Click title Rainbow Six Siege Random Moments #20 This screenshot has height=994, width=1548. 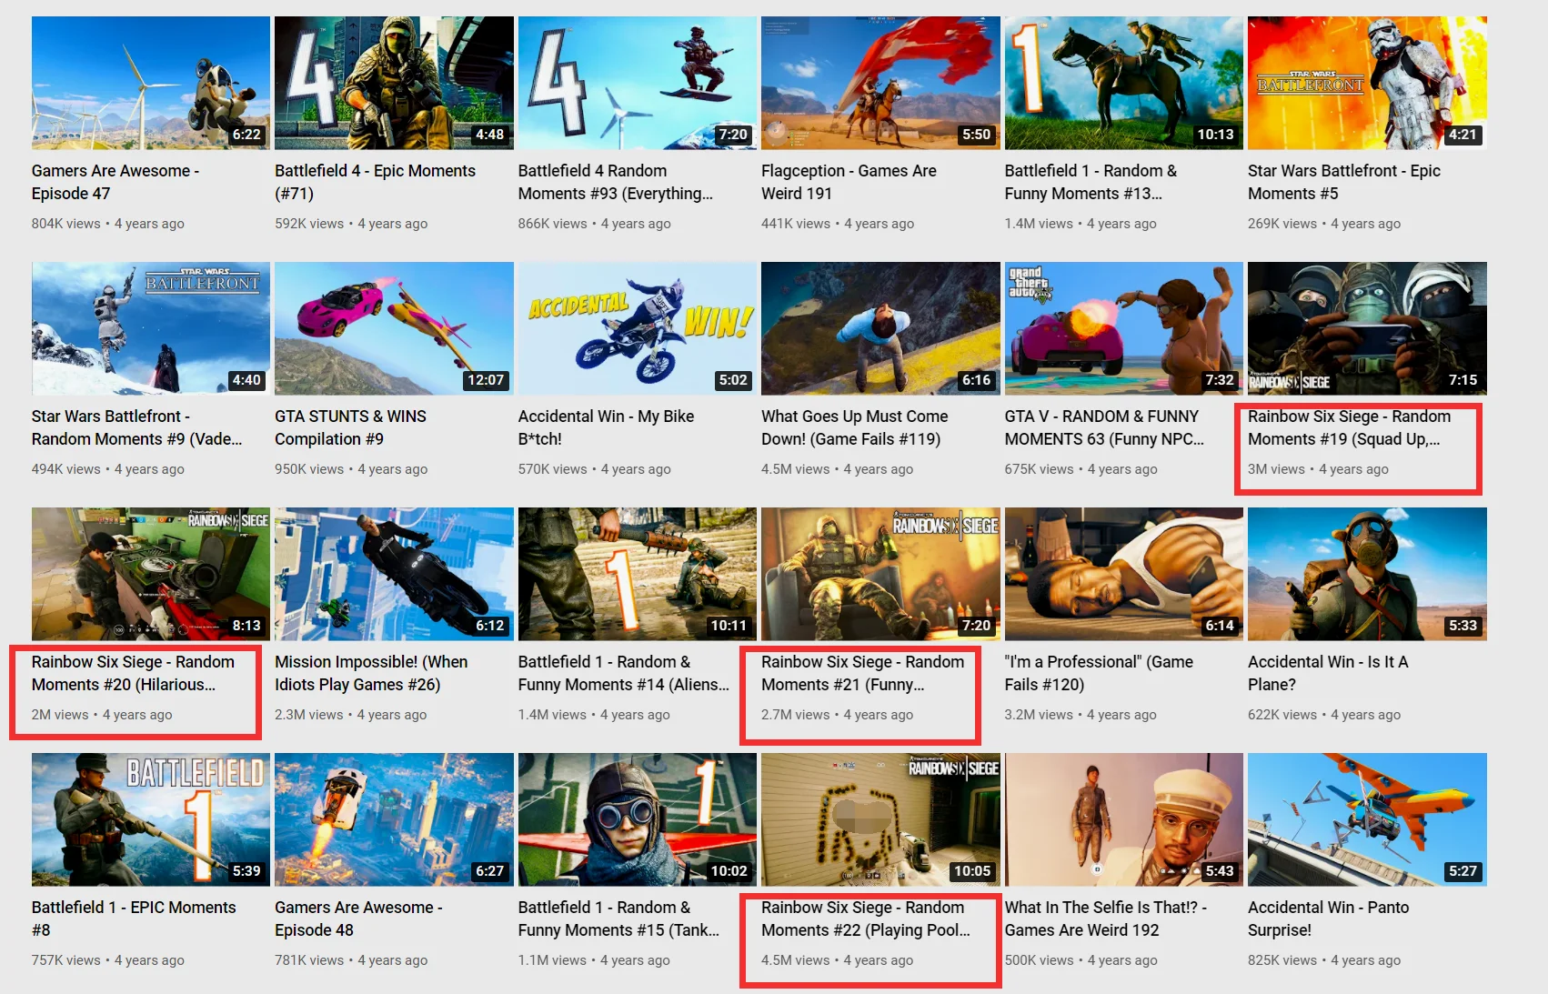click(133, 673)
